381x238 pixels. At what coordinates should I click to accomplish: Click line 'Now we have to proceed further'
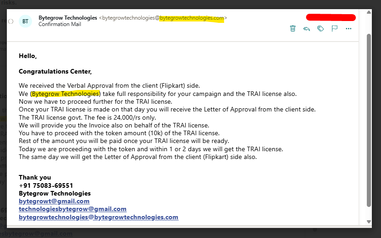point(96,102)
